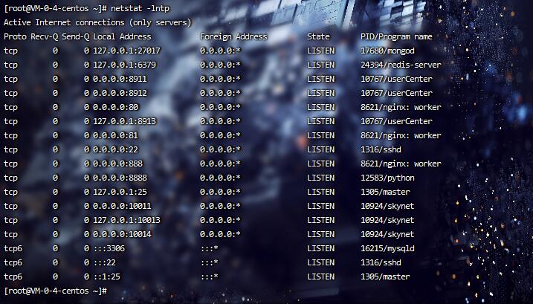Click the Proto column header
The image size is (533, 304).
(15, 36)
